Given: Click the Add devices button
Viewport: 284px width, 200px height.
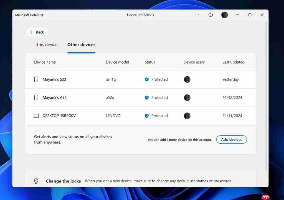Looking at the screenshot, I should [x=232, y=139].
